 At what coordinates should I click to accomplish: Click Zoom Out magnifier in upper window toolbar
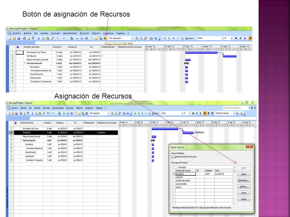pyautogui.click(x=141, y=38)
